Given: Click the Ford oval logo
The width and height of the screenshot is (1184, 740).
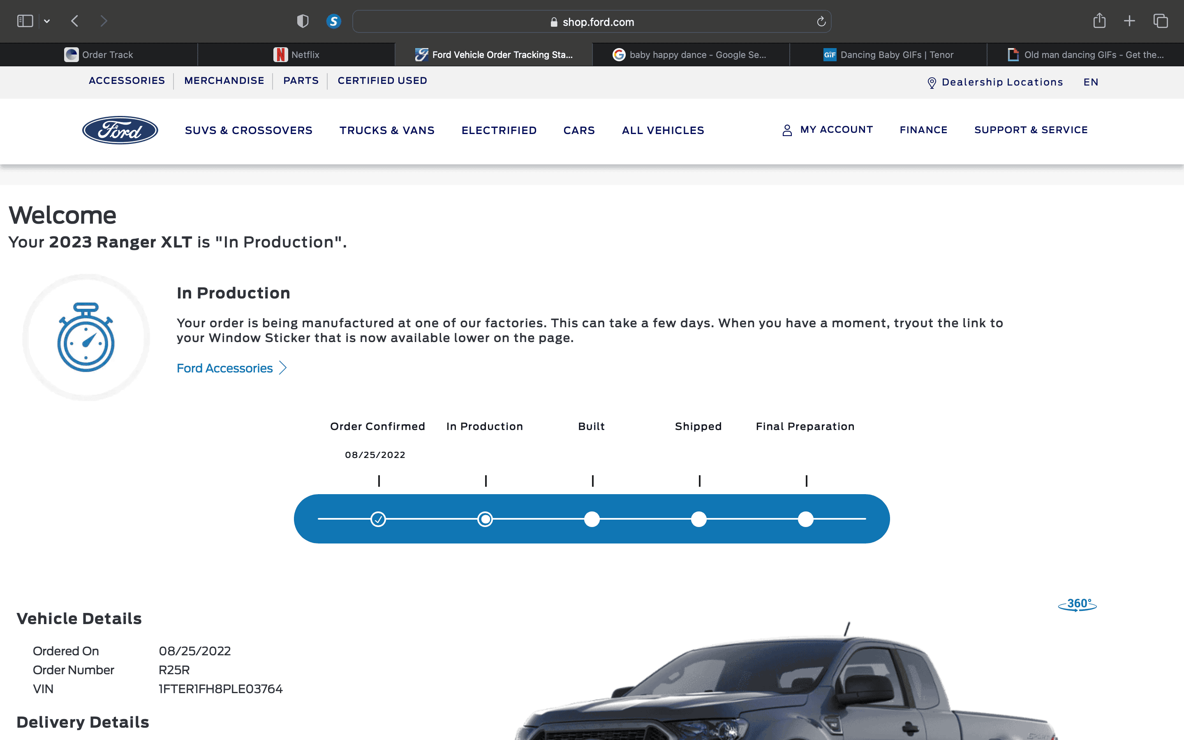Looking at the screenshot, I should (x=120, y=130).
